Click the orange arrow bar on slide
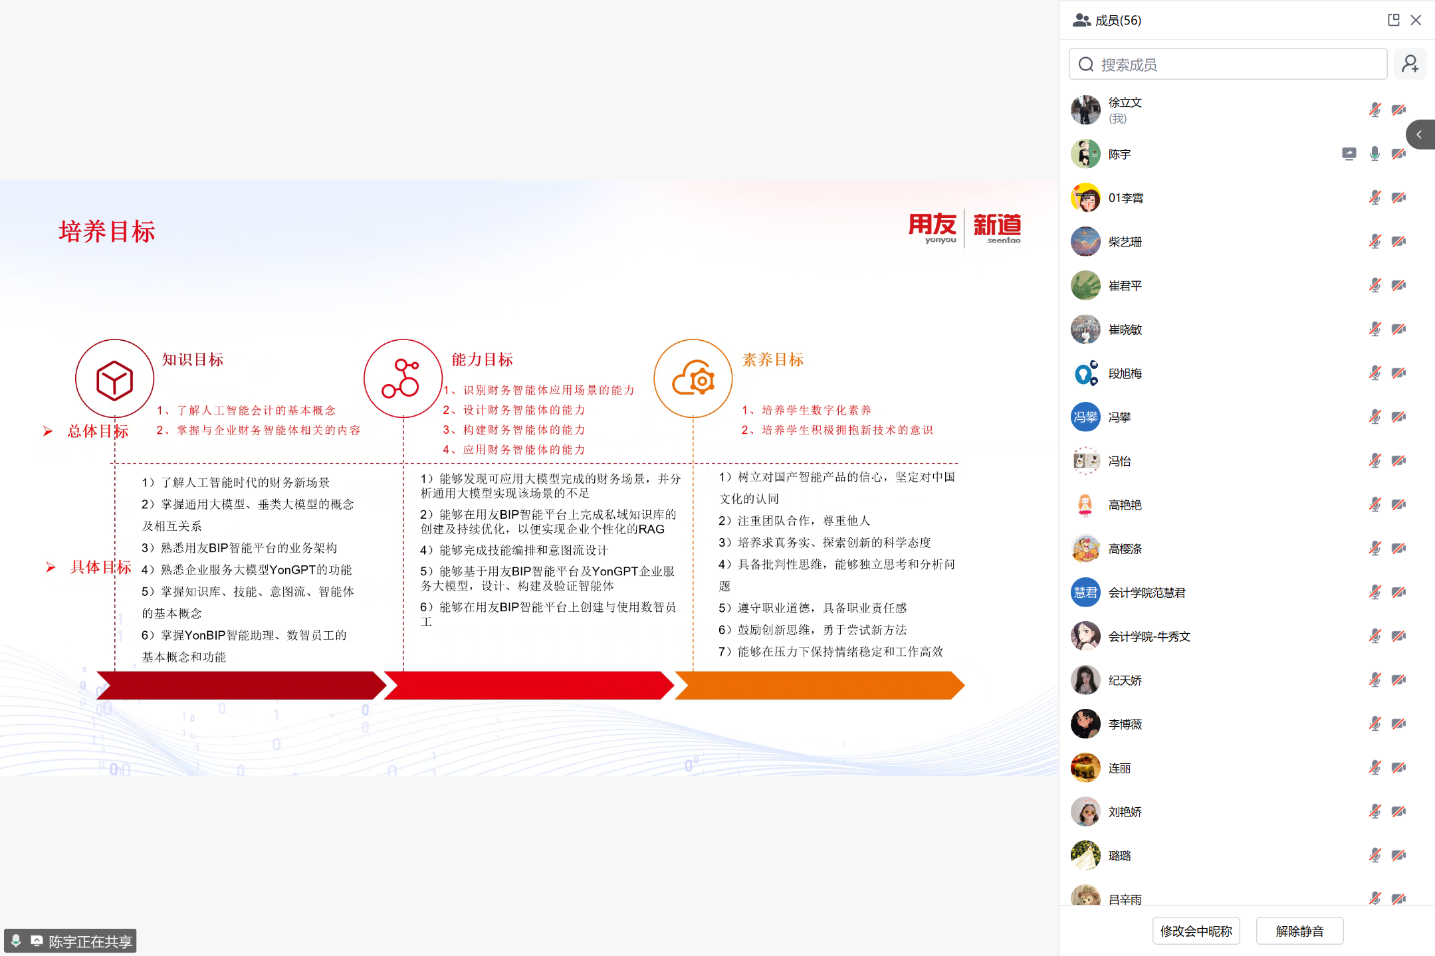Screen dimensions: 1435x956 pyautogui.click(x=819, y=685)
